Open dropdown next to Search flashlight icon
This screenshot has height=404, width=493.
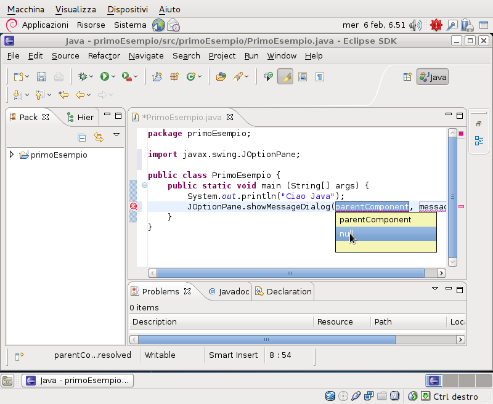click(x=246, y=76)
